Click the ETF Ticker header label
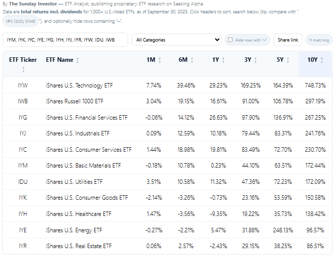Screen dimensions: 334x256 click(23, 60)
